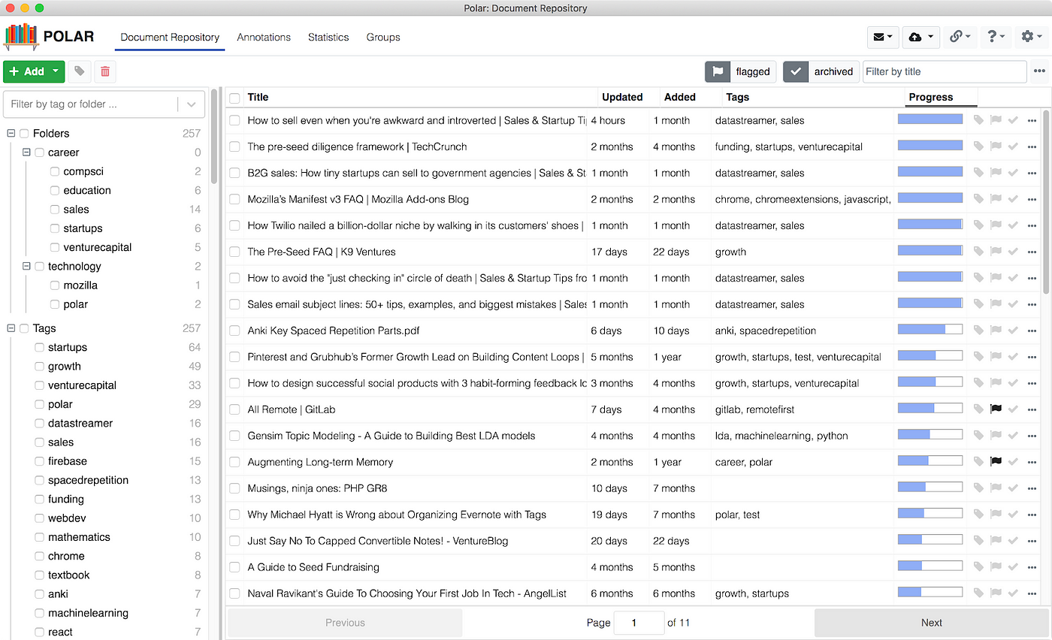Image resolution: width=1052 pixels, height=640 pixels.
Task: Click progress bar of 'Gensim Topic Modeling'
Action: (x=930, y=434)
